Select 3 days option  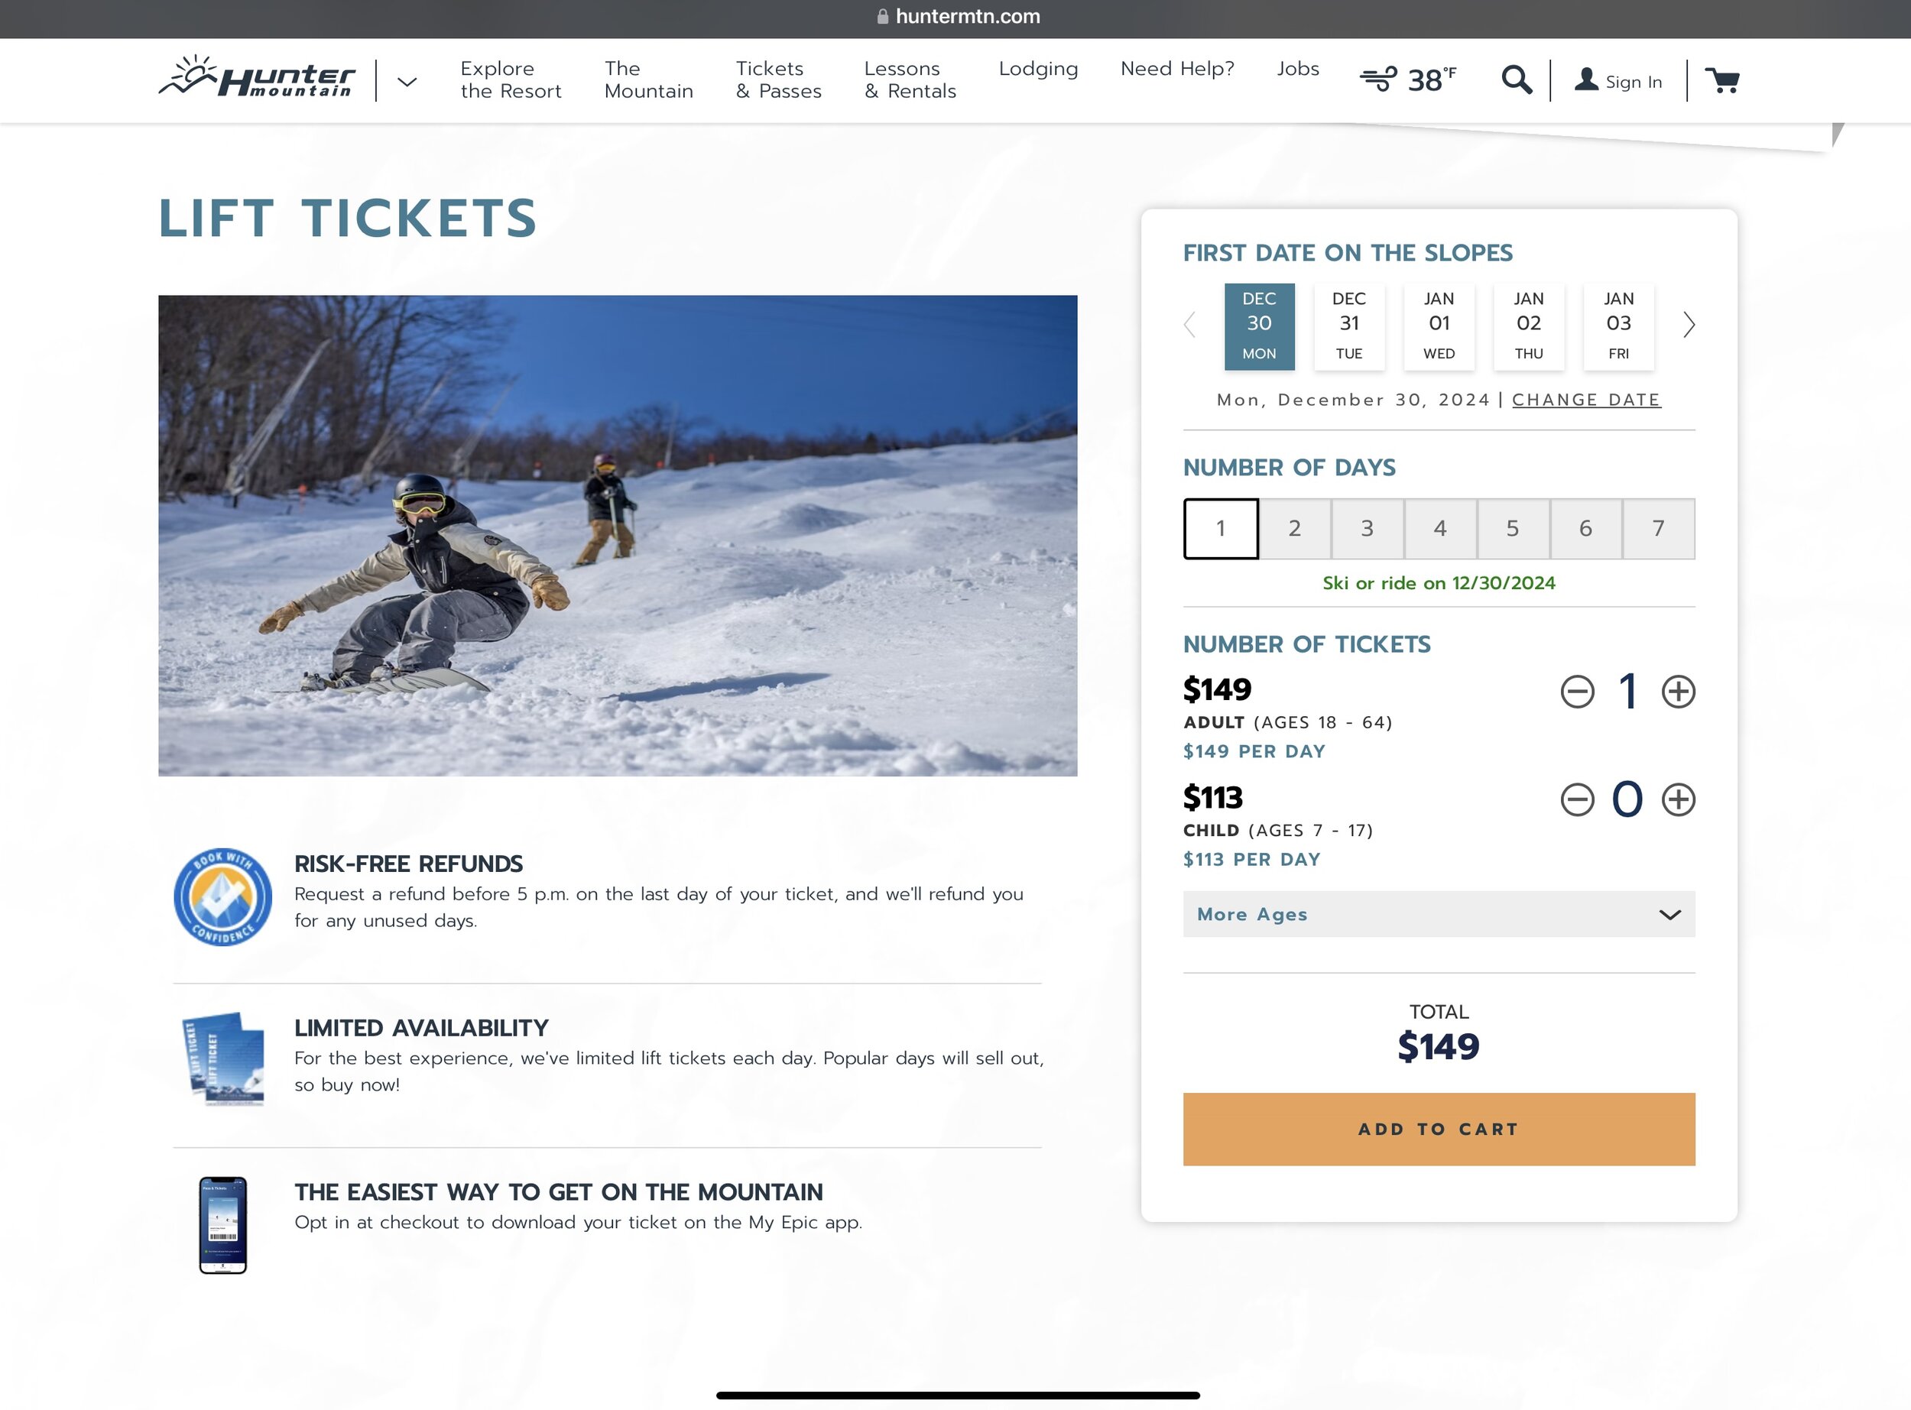pyautogui.click(x=1368, y=528)
